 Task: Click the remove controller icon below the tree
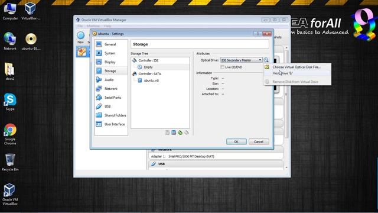point(174,133)
